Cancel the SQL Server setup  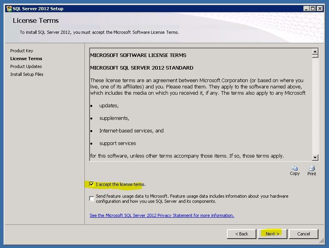tap(303, 234)
